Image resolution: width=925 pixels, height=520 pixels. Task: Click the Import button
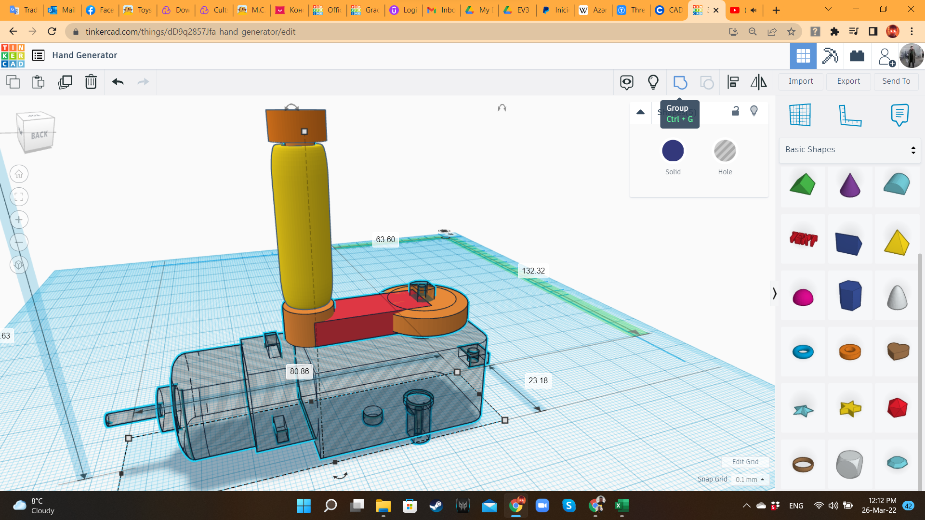[801, 81]
